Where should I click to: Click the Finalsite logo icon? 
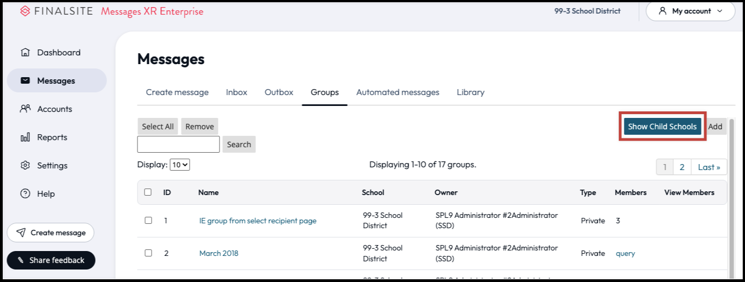pos(25,11)
